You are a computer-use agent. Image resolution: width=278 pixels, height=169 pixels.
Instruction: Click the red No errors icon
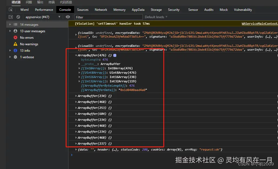coord(15,37)
